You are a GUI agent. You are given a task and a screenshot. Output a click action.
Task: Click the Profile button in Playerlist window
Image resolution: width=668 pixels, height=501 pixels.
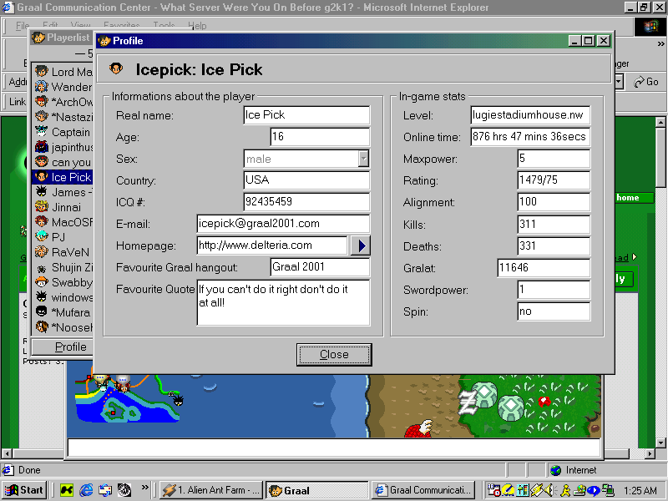point(62,347)
